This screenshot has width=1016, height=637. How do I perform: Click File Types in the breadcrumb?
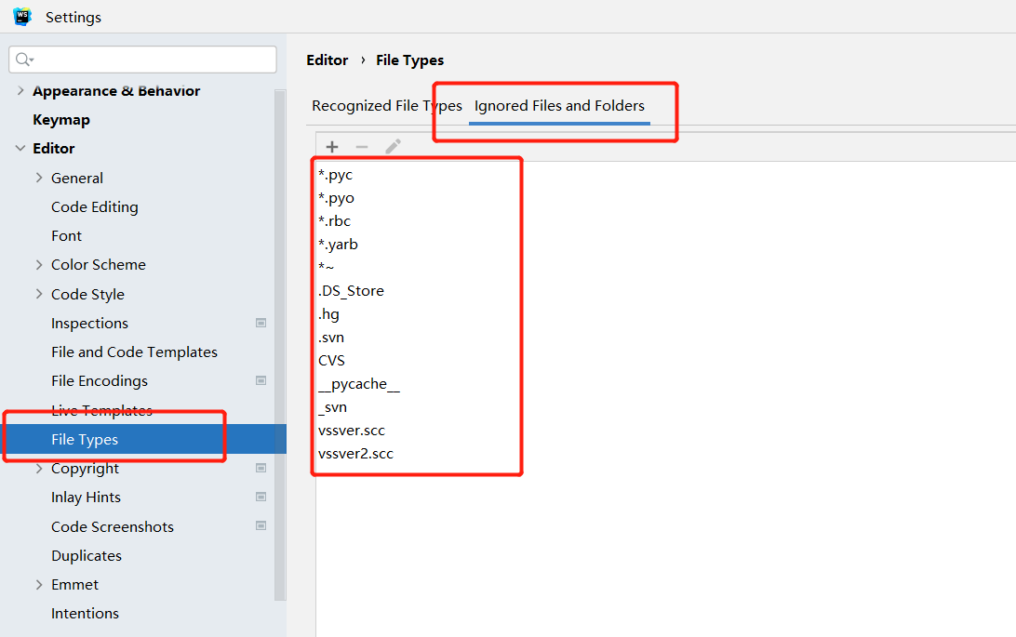(x=409, y=60)
